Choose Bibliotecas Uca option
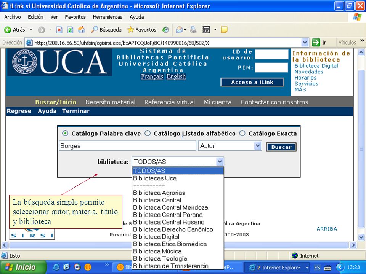Viewport: 366px width, 274px height. coord(178,178)
